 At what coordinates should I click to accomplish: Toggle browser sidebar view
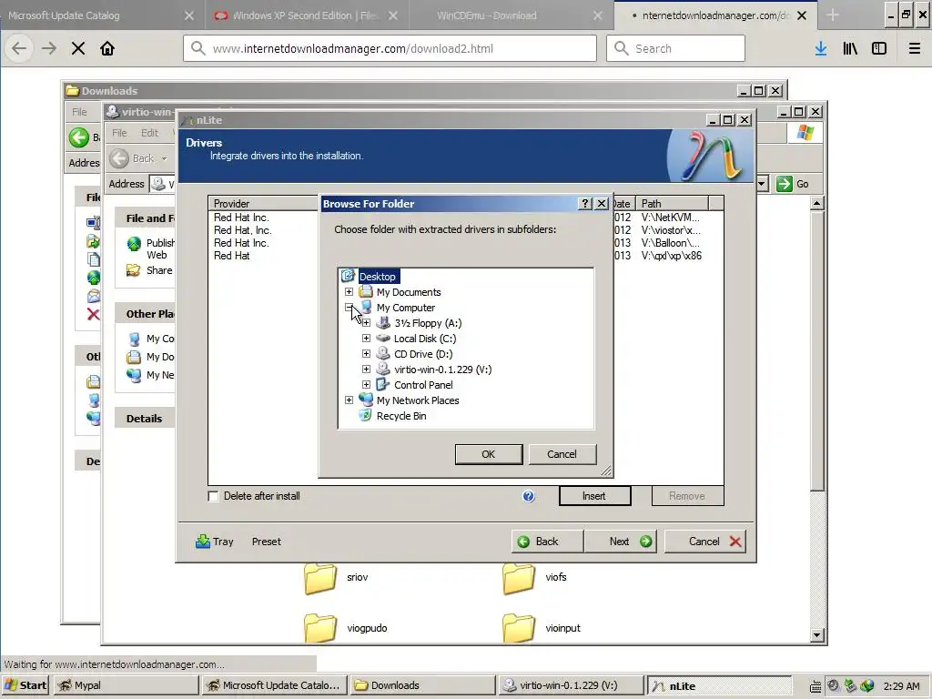(x=879, y=49)
